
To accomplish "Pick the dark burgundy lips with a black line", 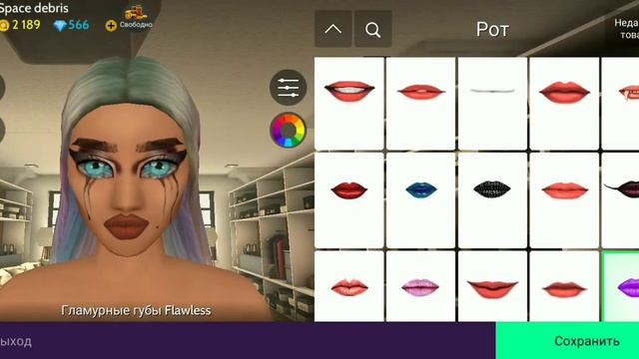I will [620, 200].
